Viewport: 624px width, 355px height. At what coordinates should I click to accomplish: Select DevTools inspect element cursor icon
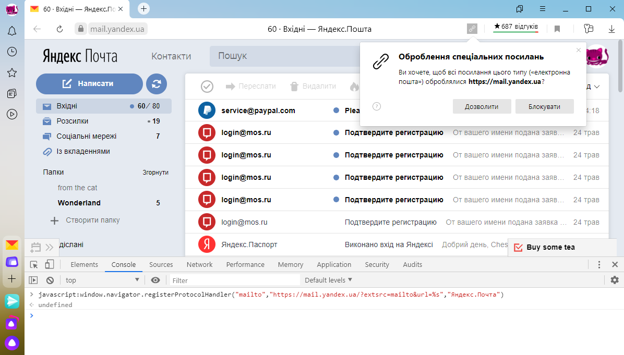34,265
